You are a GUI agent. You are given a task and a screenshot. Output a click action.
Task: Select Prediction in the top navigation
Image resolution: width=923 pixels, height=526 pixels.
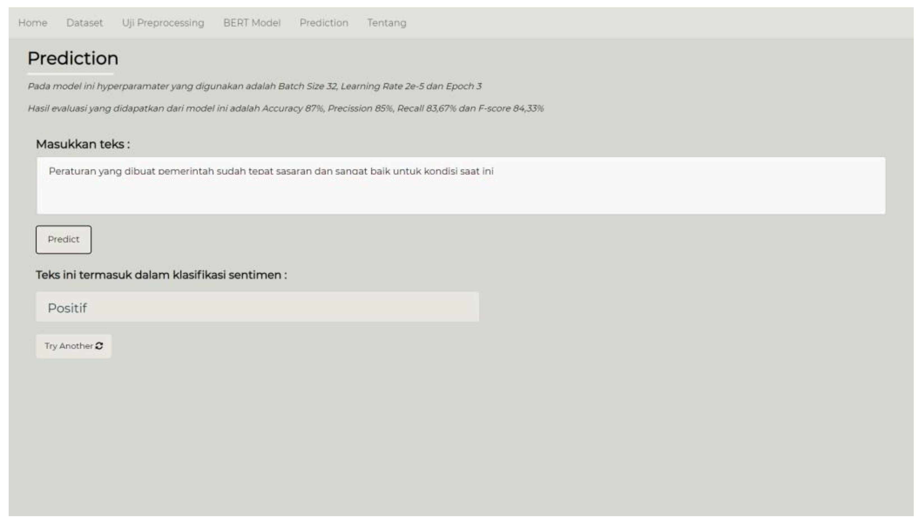[324, 23]
